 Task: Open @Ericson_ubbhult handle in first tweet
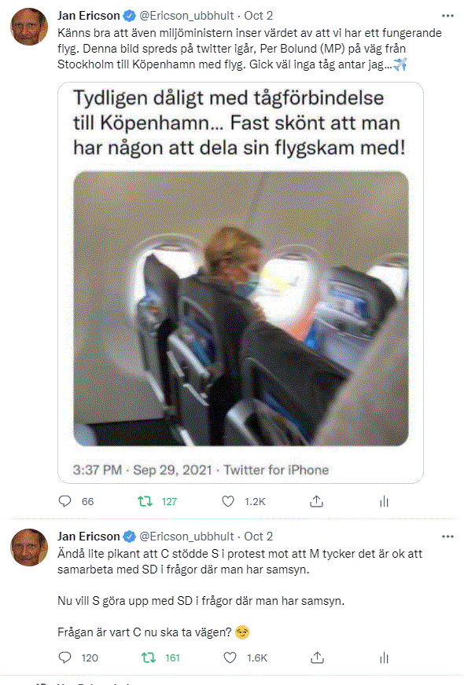(186, 16)
